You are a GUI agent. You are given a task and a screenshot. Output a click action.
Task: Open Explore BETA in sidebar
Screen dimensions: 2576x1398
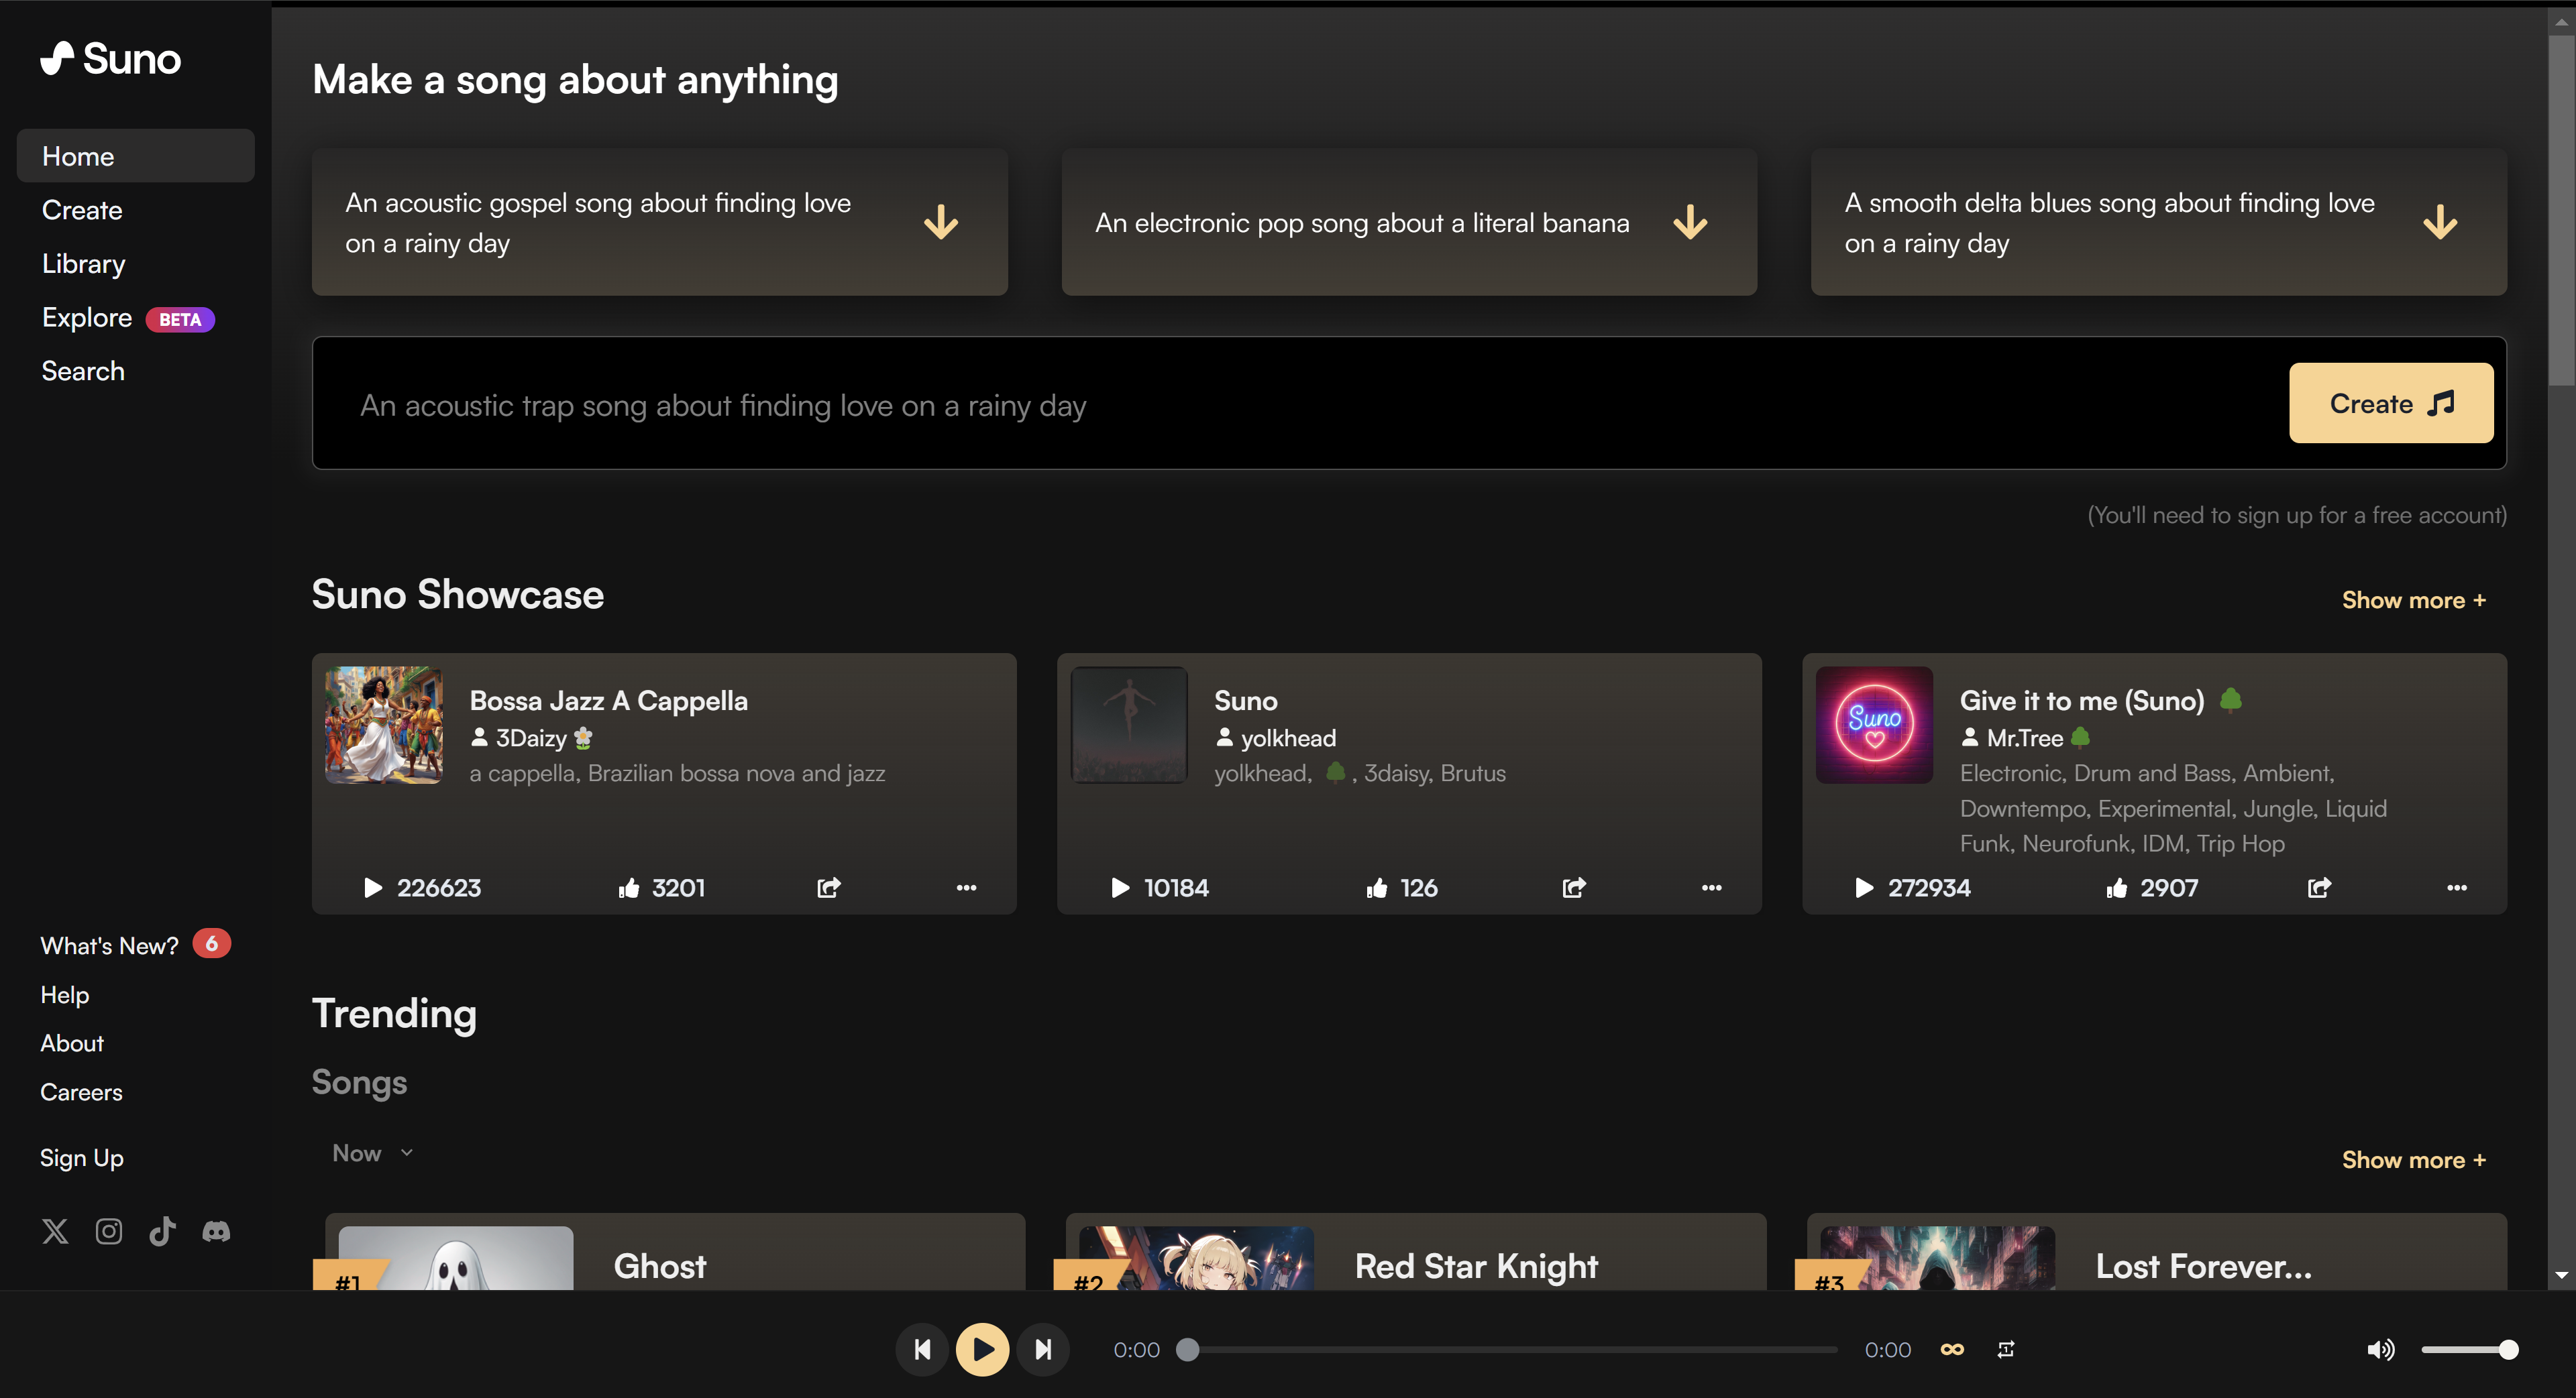[128, 318]
